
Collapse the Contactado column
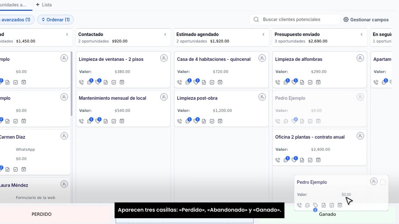(x=165, y=34)
